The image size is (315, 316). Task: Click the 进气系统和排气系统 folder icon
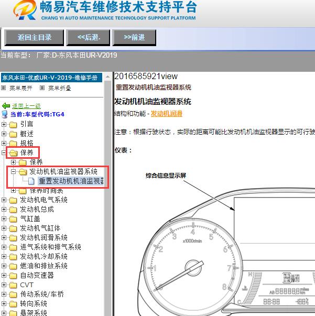click(13, 247)
